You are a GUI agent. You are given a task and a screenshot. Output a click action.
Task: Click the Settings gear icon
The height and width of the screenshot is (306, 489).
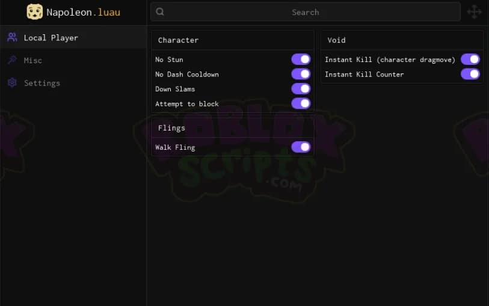[12, 82]
